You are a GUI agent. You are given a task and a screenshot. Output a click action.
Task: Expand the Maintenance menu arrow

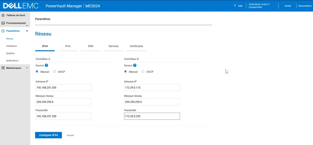(27, 68)
